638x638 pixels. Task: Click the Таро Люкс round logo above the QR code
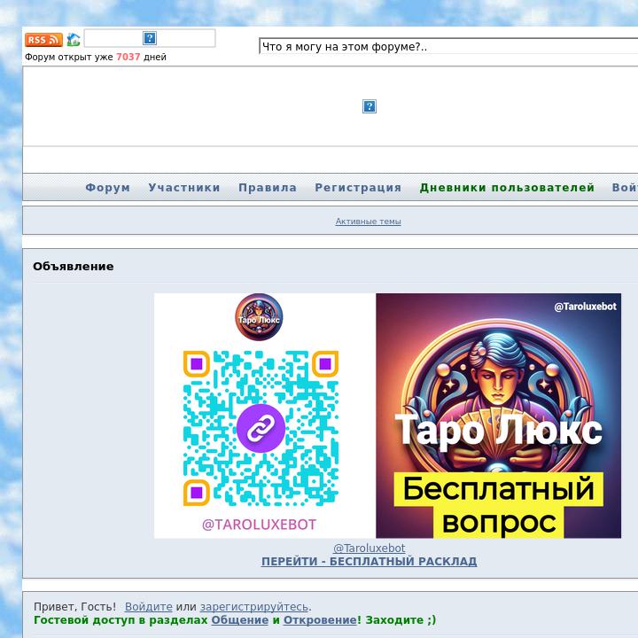click(x=259, y=316)
